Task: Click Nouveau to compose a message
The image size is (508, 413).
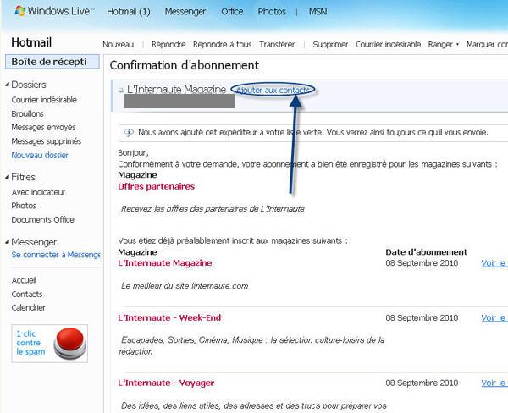Action: point(119,44)
